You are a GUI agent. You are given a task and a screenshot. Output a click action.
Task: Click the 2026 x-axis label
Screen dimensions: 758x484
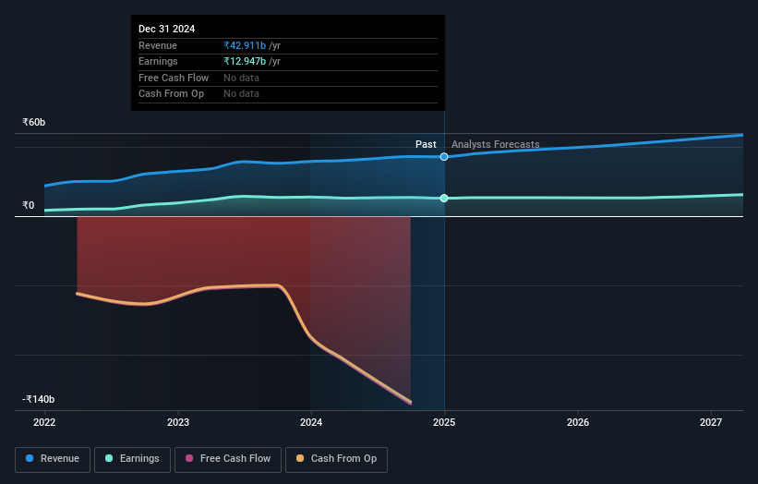click(578, 422)
